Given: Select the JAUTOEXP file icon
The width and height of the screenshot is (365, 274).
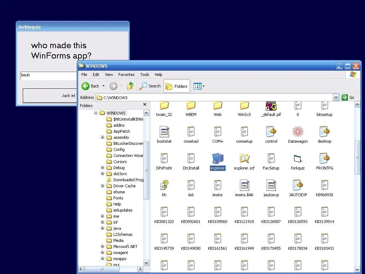Looking at the screenshot, I should pyautogui.click(x=298, y=185).
